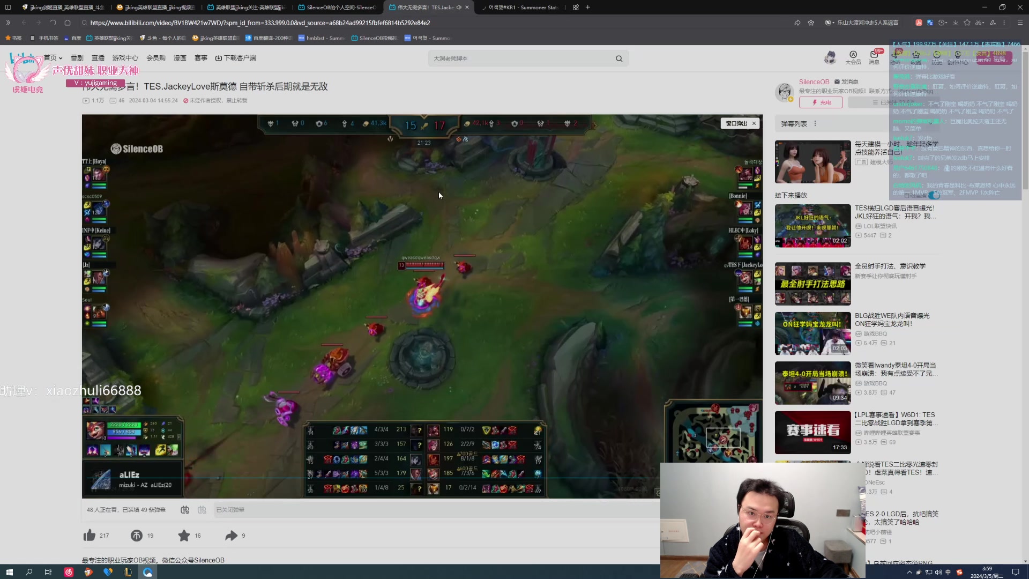The image size is (1029, 579).
Task: Toggle the danmaku display switch icon
Action: (185, 510)
